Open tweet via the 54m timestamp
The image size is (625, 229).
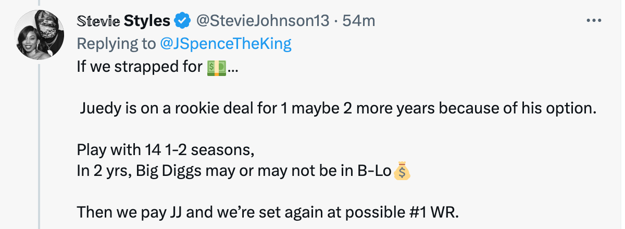click(x=360, y=21)
